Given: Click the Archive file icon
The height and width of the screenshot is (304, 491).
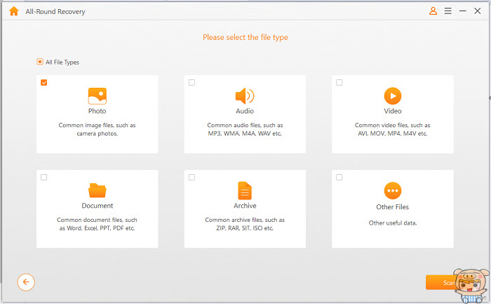Looking at the screenshot, I should [245, 190].
